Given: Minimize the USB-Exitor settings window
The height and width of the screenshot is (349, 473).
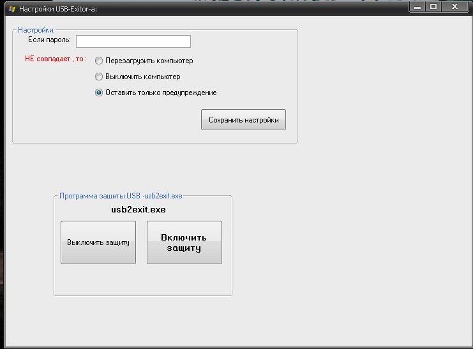Looking at the screenshot, I should 417,6.
